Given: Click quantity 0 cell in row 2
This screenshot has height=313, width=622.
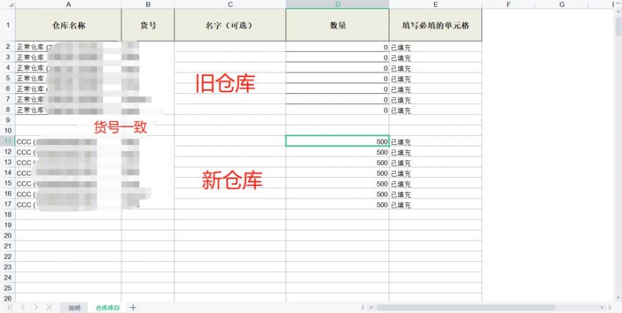Looking at the screenshot, I should click(x=338, y=47).
